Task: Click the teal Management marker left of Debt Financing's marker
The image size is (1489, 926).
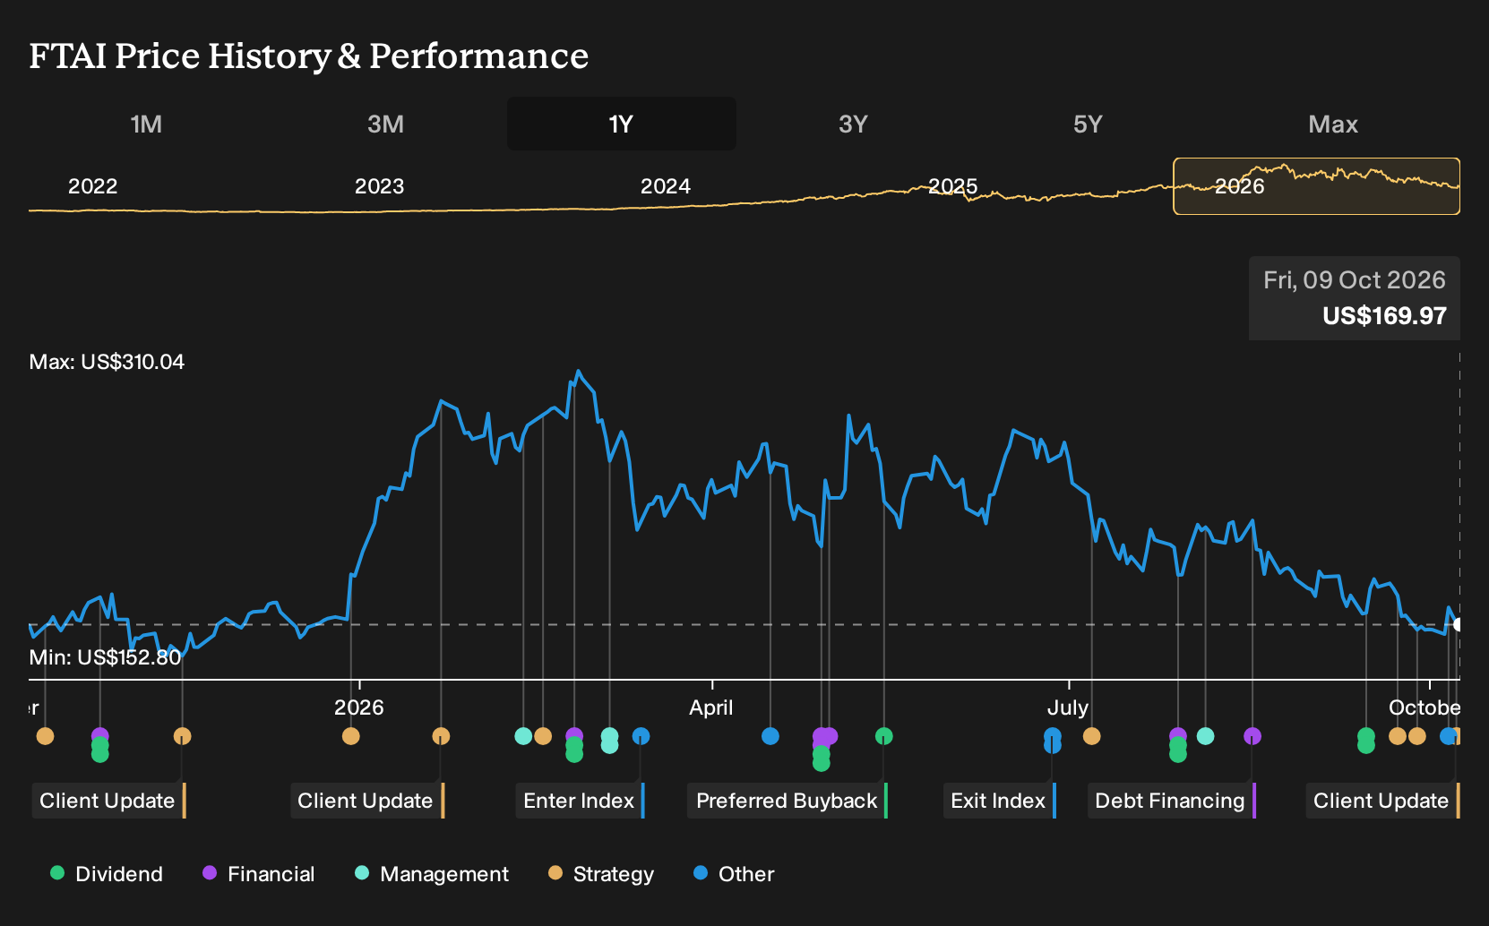Action: tap(1206, 736)
